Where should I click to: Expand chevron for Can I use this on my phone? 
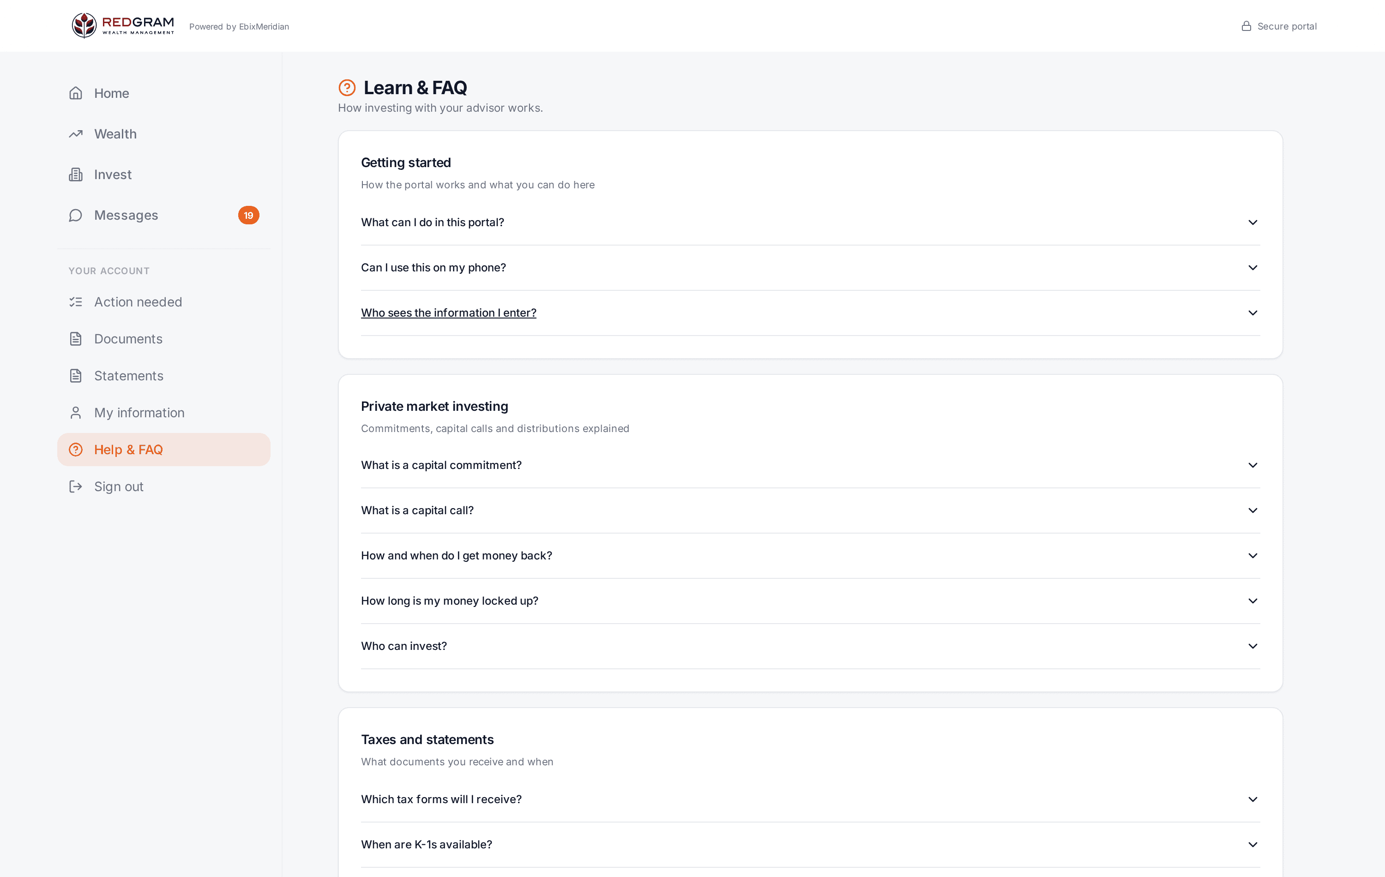coord(1253,267)
